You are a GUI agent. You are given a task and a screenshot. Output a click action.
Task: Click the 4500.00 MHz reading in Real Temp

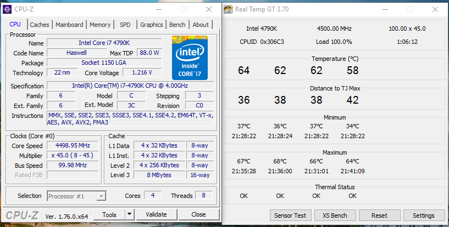click(x=334, y=29)
